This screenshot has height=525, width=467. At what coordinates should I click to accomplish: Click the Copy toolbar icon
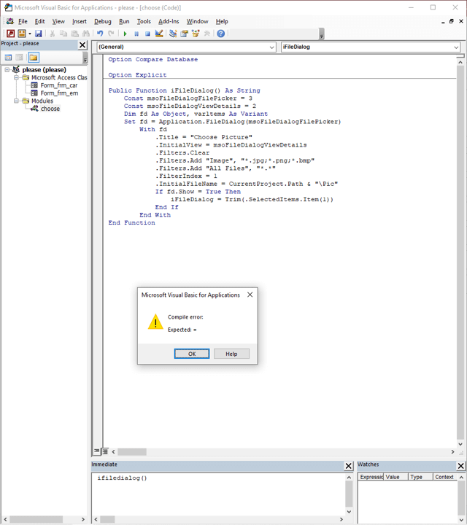tap(63, 34)
